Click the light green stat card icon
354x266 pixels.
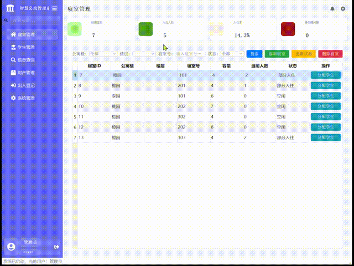point(75,29)
